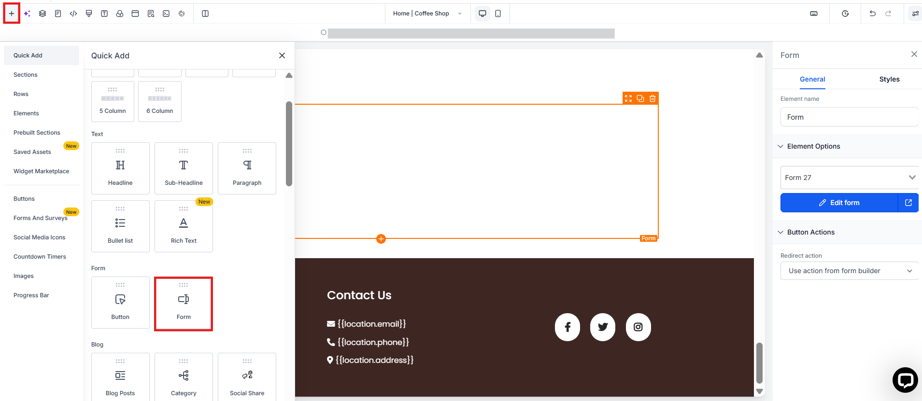Open the custom code icon
The height and width of the screenshot is (401, 922).
click(x=73, y=14)
